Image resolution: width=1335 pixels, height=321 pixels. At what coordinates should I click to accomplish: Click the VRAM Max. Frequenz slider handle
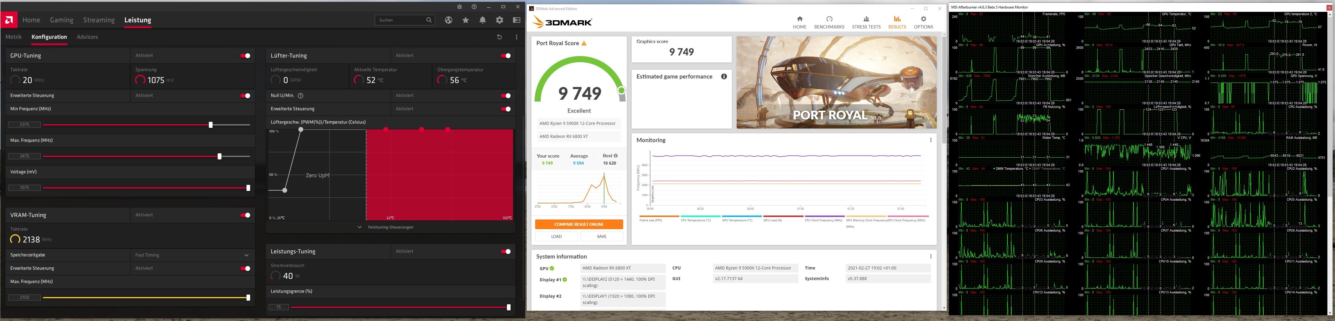248,298
